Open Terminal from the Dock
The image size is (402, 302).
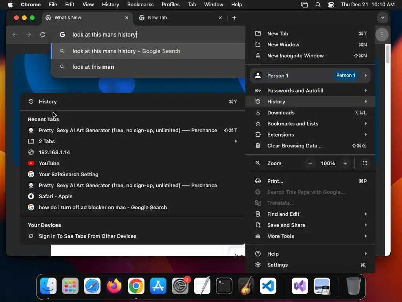coord(224,286)
